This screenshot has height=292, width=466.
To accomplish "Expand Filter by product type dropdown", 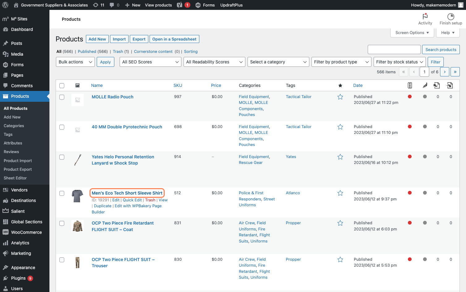I will 341,62.
